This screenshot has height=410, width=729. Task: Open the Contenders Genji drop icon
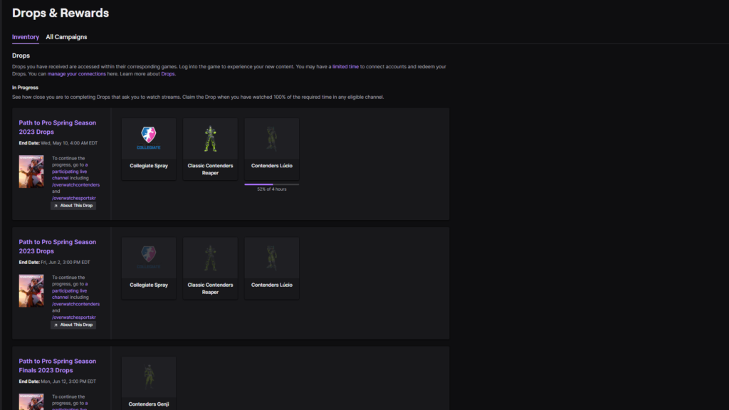click(x=148, y=377)
